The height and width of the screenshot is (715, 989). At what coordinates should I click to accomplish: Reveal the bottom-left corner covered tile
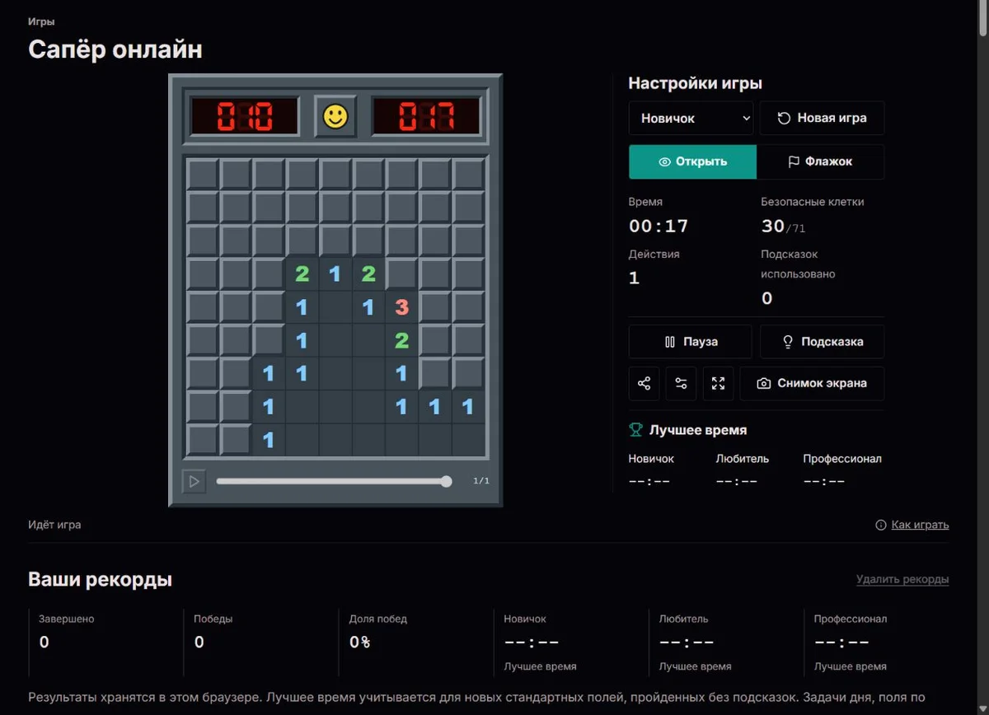tap(203, 439)
